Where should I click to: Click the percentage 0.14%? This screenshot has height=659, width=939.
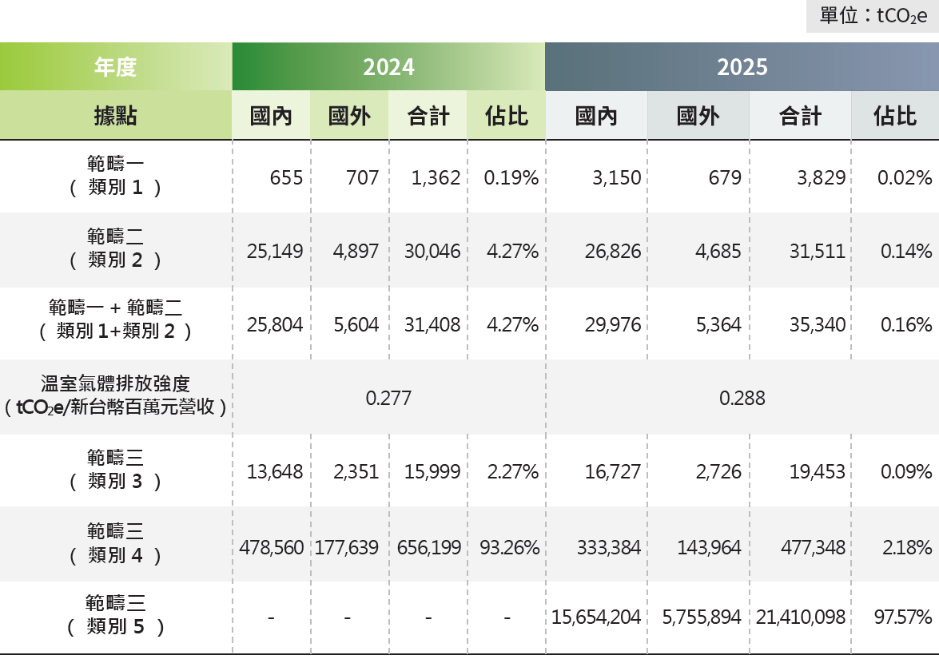(906, 252)
